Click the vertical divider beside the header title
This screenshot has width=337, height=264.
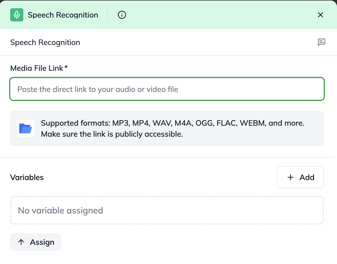107,15
